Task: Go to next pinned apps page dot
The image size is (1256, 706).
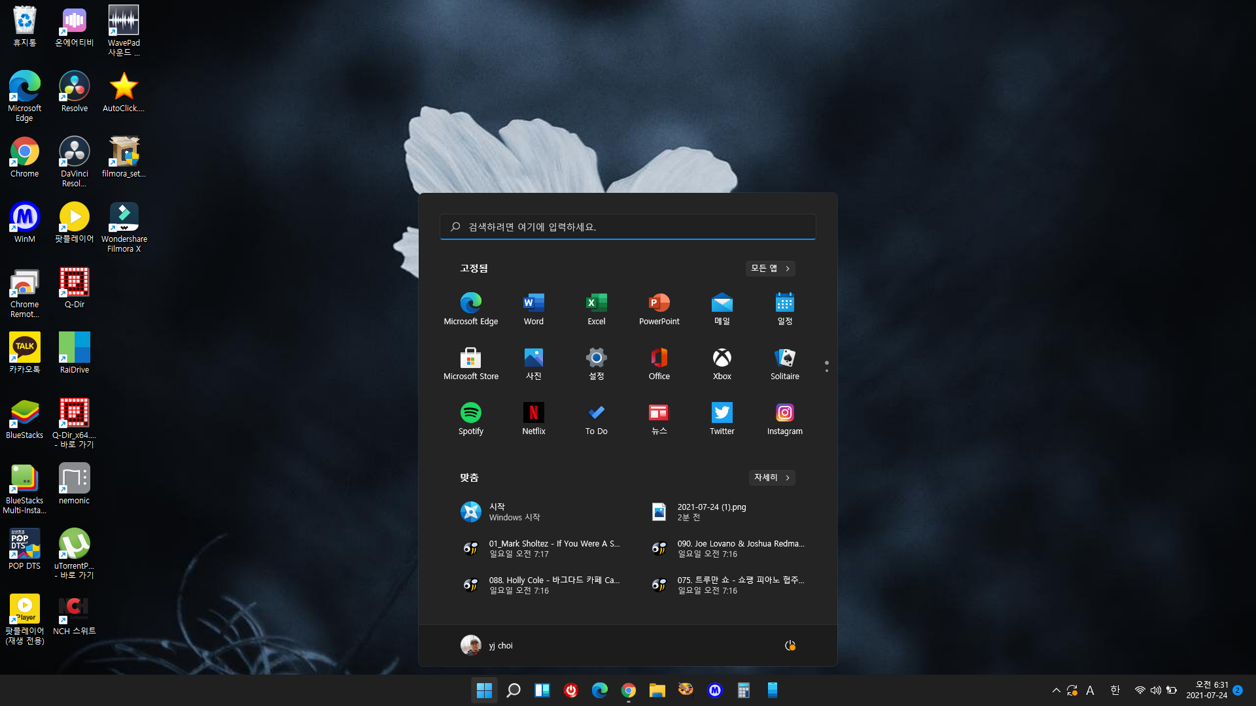Action: (x=827, y=371)
